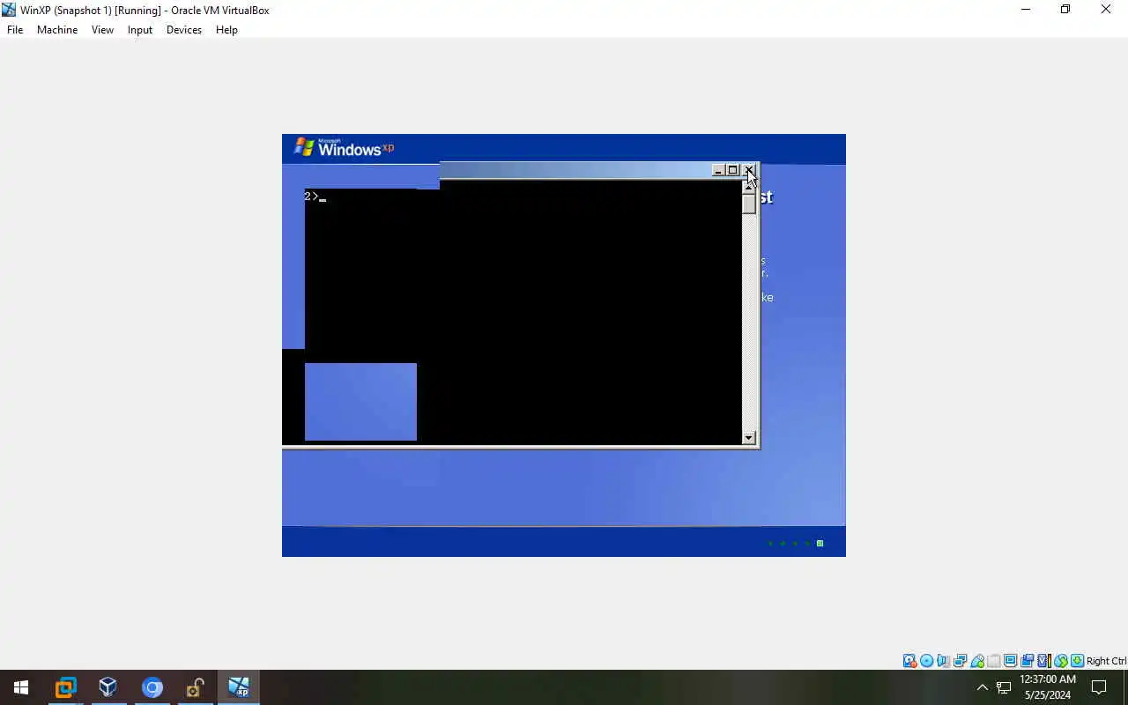Click the optical drive status icon
Screen dimensions: 1128x705
click(926, 661)
